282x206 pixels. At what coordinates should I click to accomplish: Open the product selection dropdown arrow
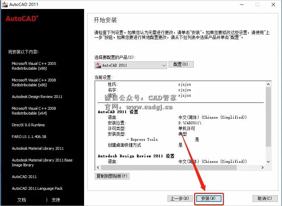click(x=164, y=65)
